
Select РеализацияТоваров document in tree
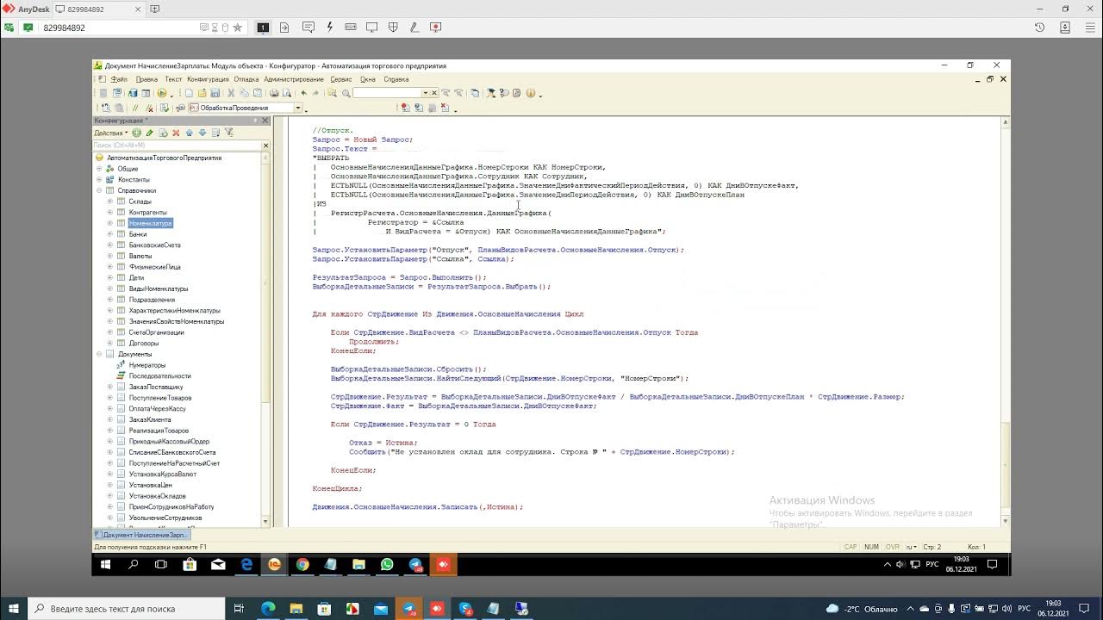(x=159, y=431)
